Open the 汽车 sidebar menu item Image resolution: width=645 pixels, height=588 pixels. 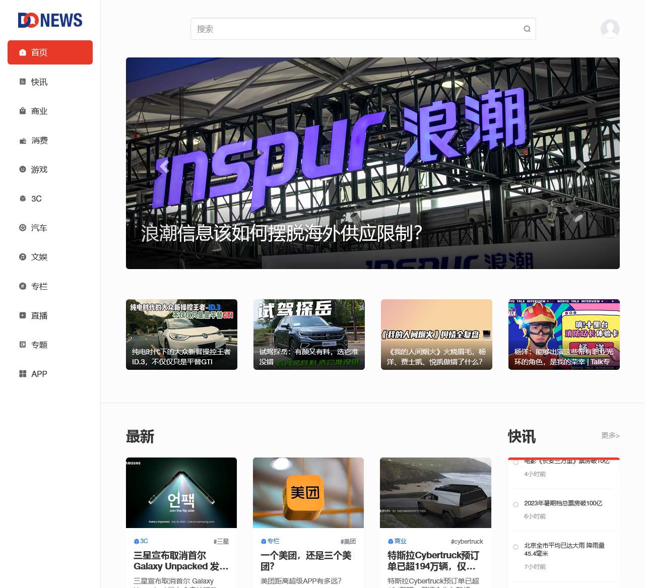tap(50, 228)
